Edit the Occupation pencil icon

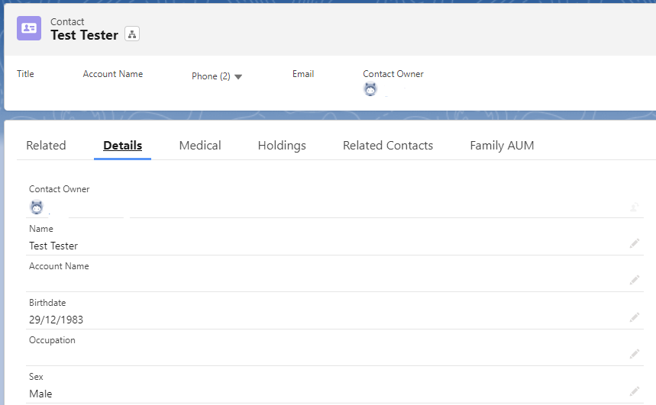point(634,354)
